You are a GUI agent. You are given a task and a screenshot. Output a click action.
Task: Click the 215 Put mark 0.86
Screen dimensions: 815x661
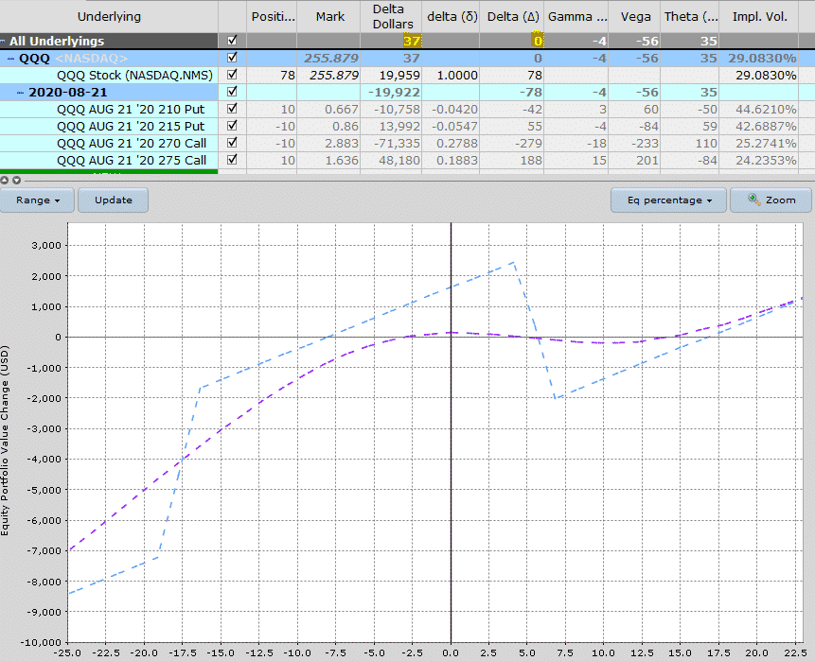pyautogui.click(x=345, y=126)
